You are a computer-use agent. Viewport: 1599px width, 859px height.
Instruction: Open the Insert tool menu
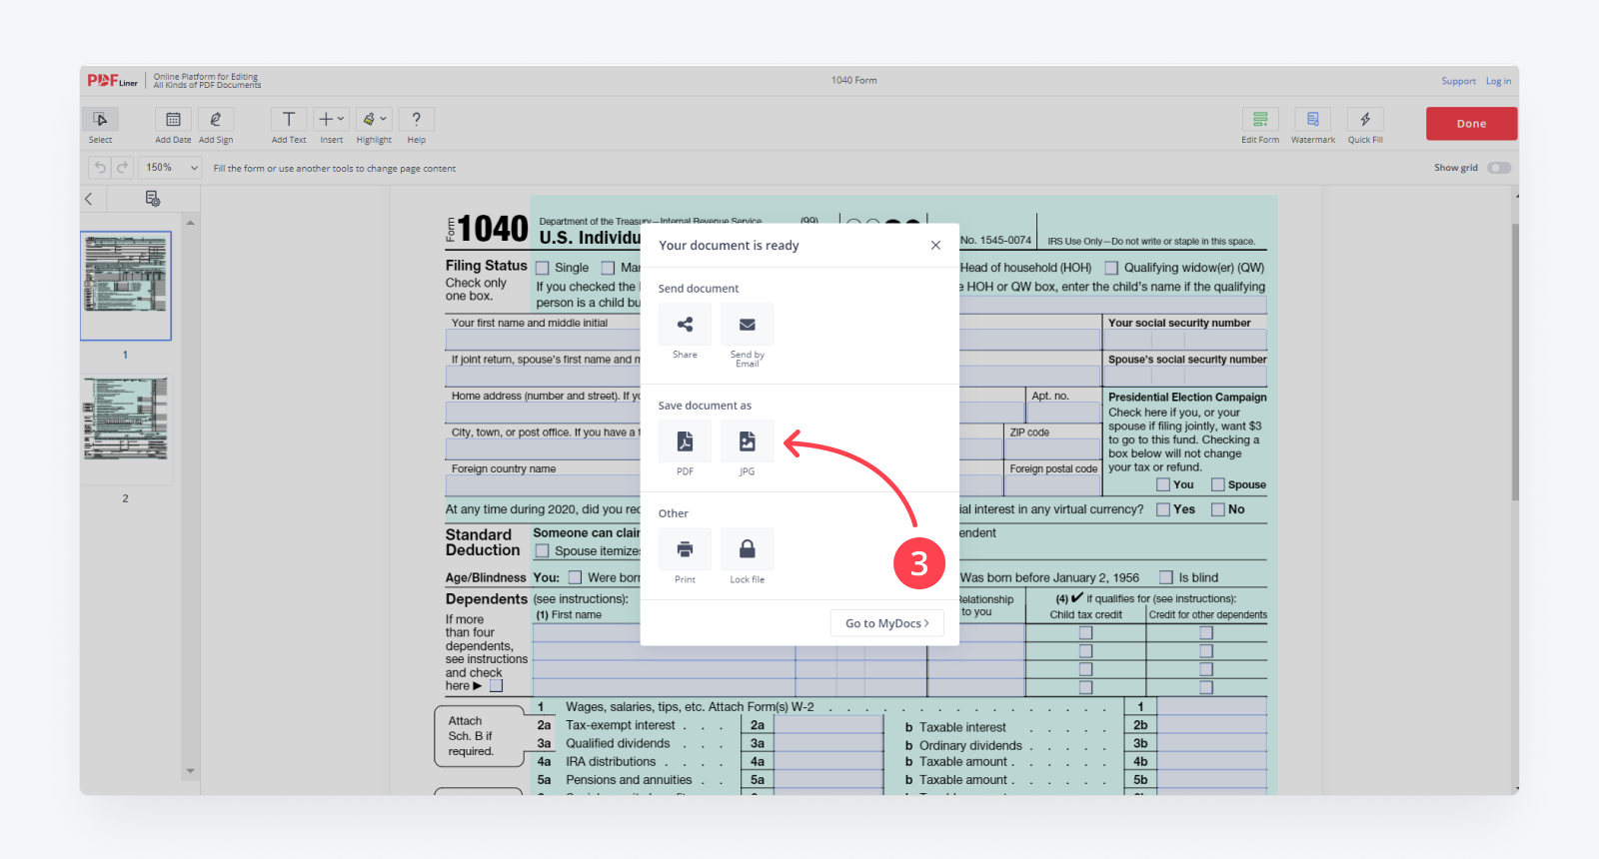pos(331,119)
